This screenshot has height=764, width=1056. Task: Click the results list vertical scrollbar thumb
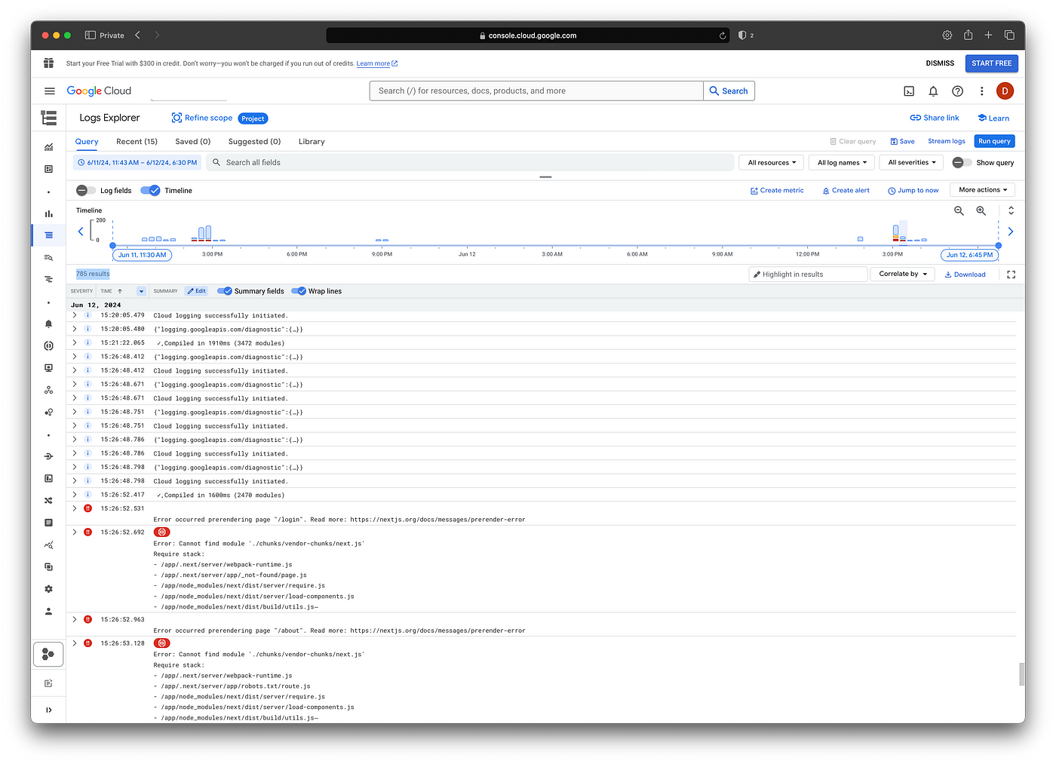point(1022,675)
